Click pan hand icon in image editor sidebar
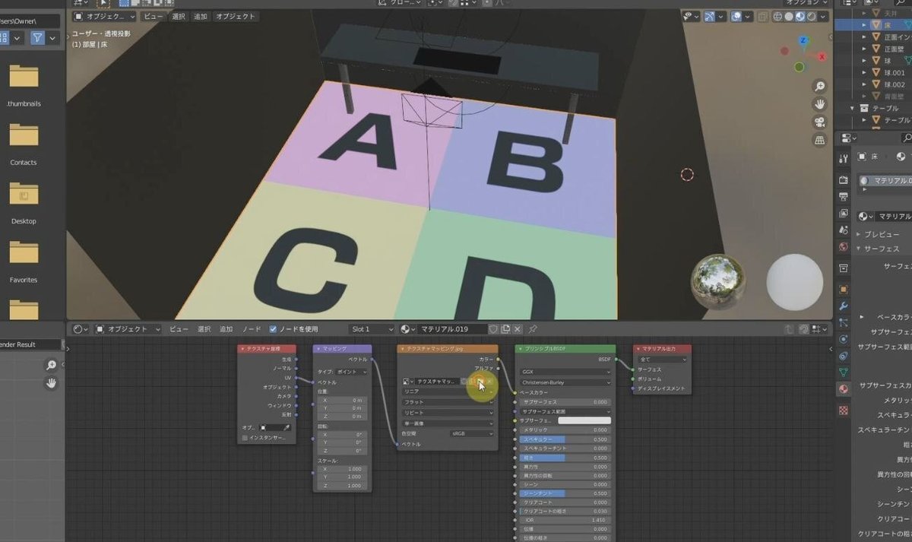 52,383
